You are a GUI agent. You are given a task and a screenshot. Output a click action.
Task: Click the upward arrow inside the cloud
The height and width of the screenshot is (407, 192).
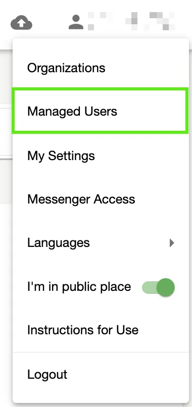point(21,23)
